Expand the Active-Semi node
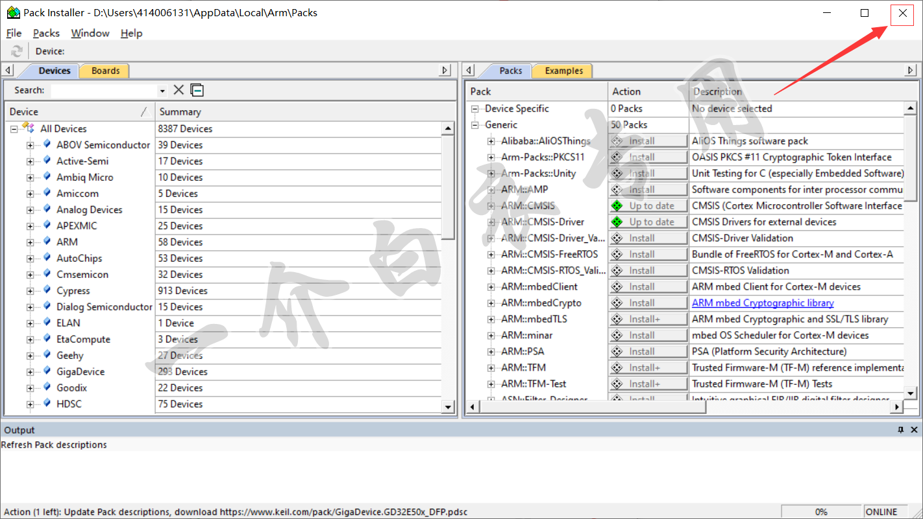Viewport: 923px width, 519px height. pyautogui.click(x=30, y=161)
